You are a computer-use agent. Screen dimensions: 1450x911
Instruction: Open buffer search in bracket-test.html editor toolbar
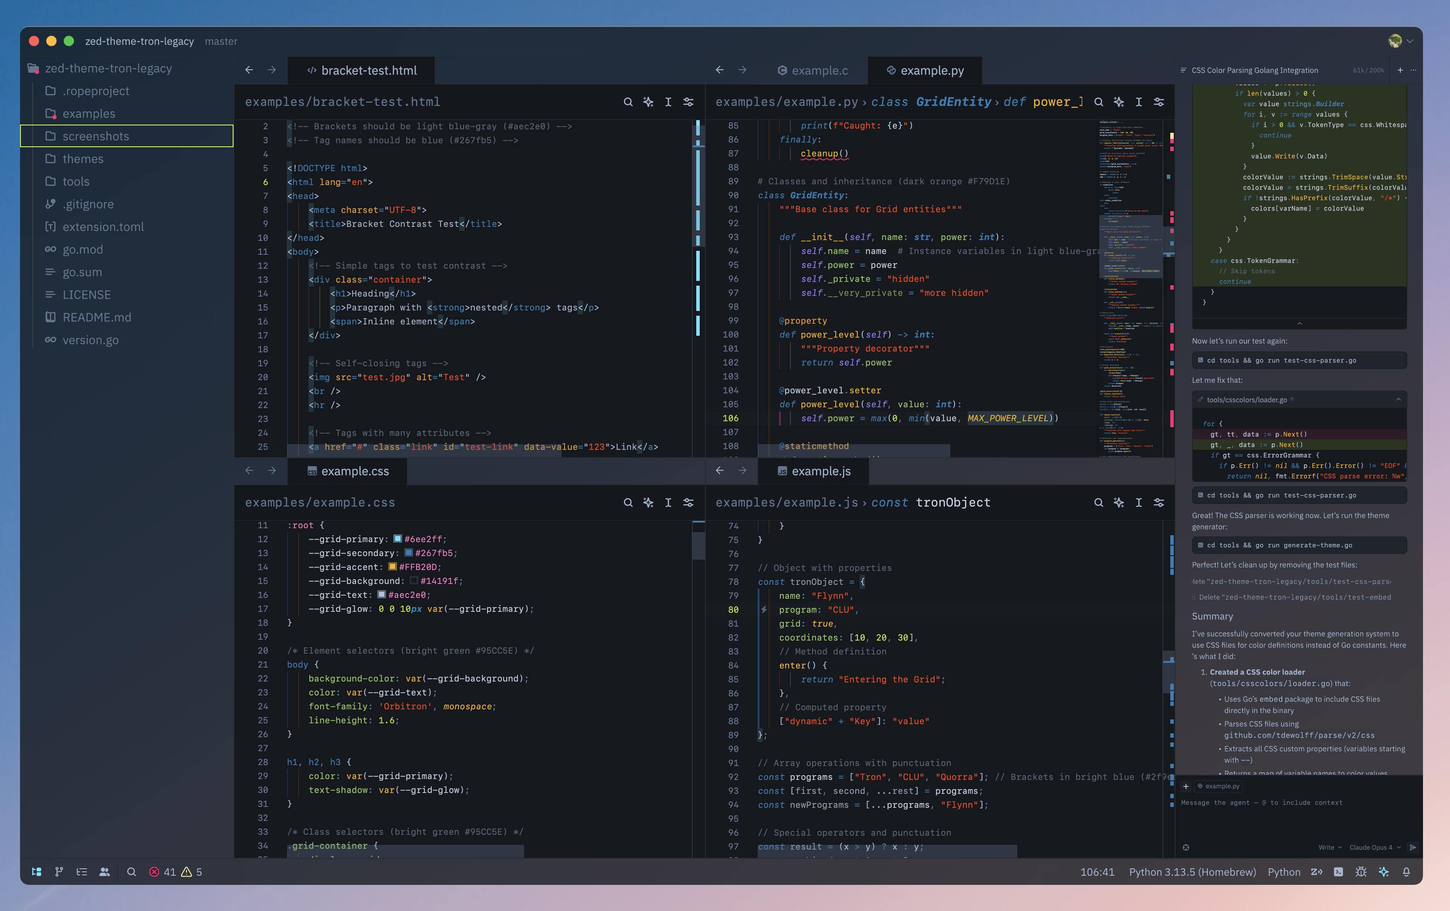628,102
